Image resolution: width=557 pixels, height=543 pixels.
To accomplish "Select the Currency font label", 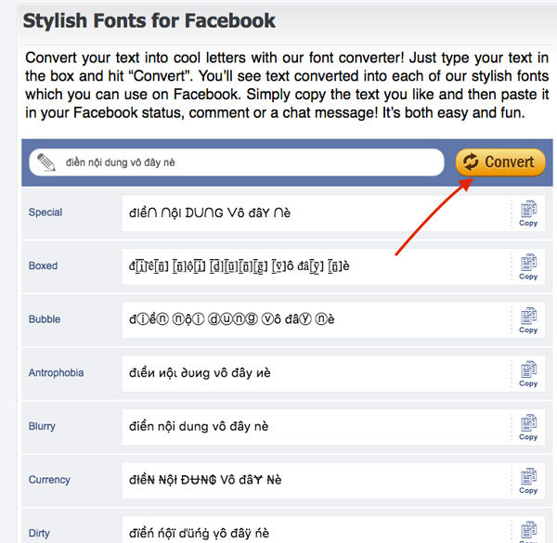I will click(x=49, y=480).
